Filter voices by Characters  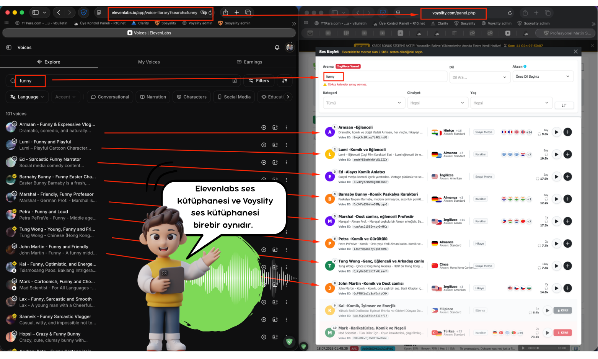192,97
